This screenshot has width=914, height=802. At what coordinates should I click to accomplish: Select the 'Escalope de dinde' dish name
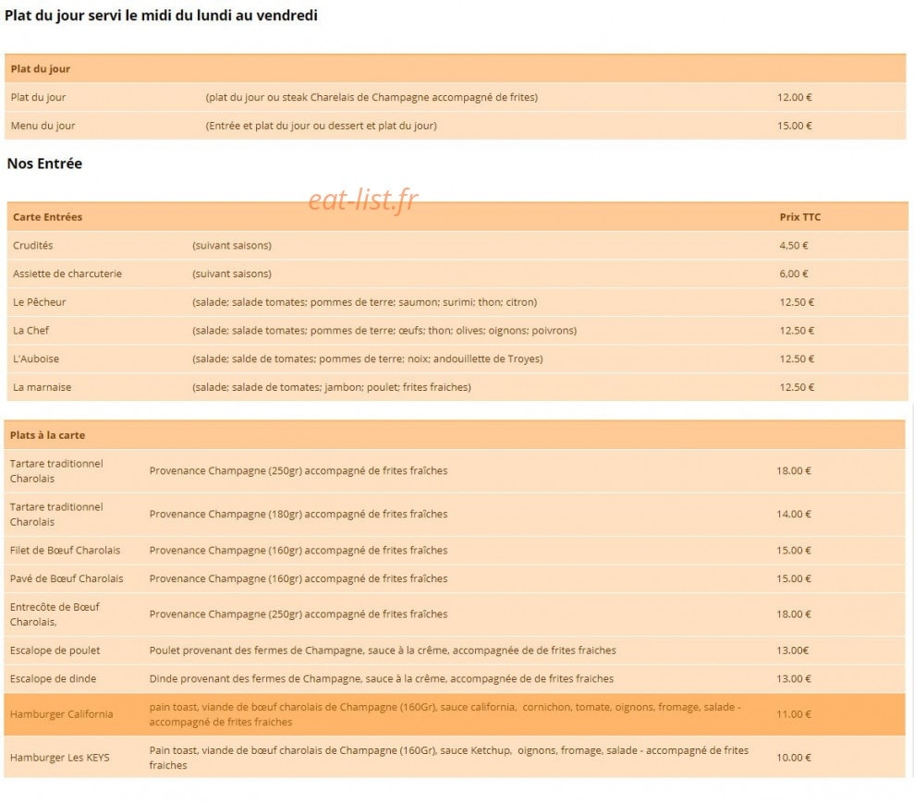[53, 679]
